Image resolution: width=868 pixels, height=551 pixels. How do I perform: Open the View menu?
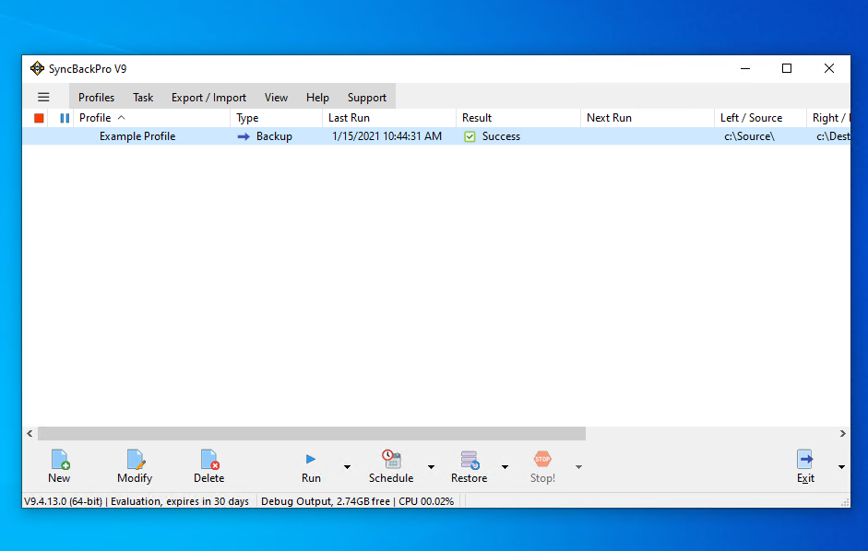coord(276,98)
